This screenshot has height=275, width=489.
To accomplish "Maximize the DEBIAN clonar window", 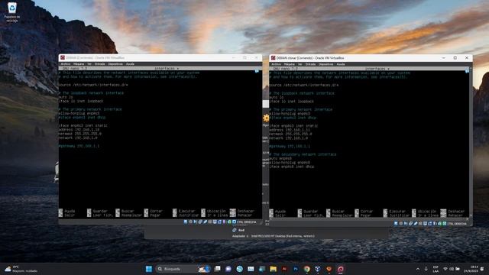I will pyautogui.click(x=455, y=58).
